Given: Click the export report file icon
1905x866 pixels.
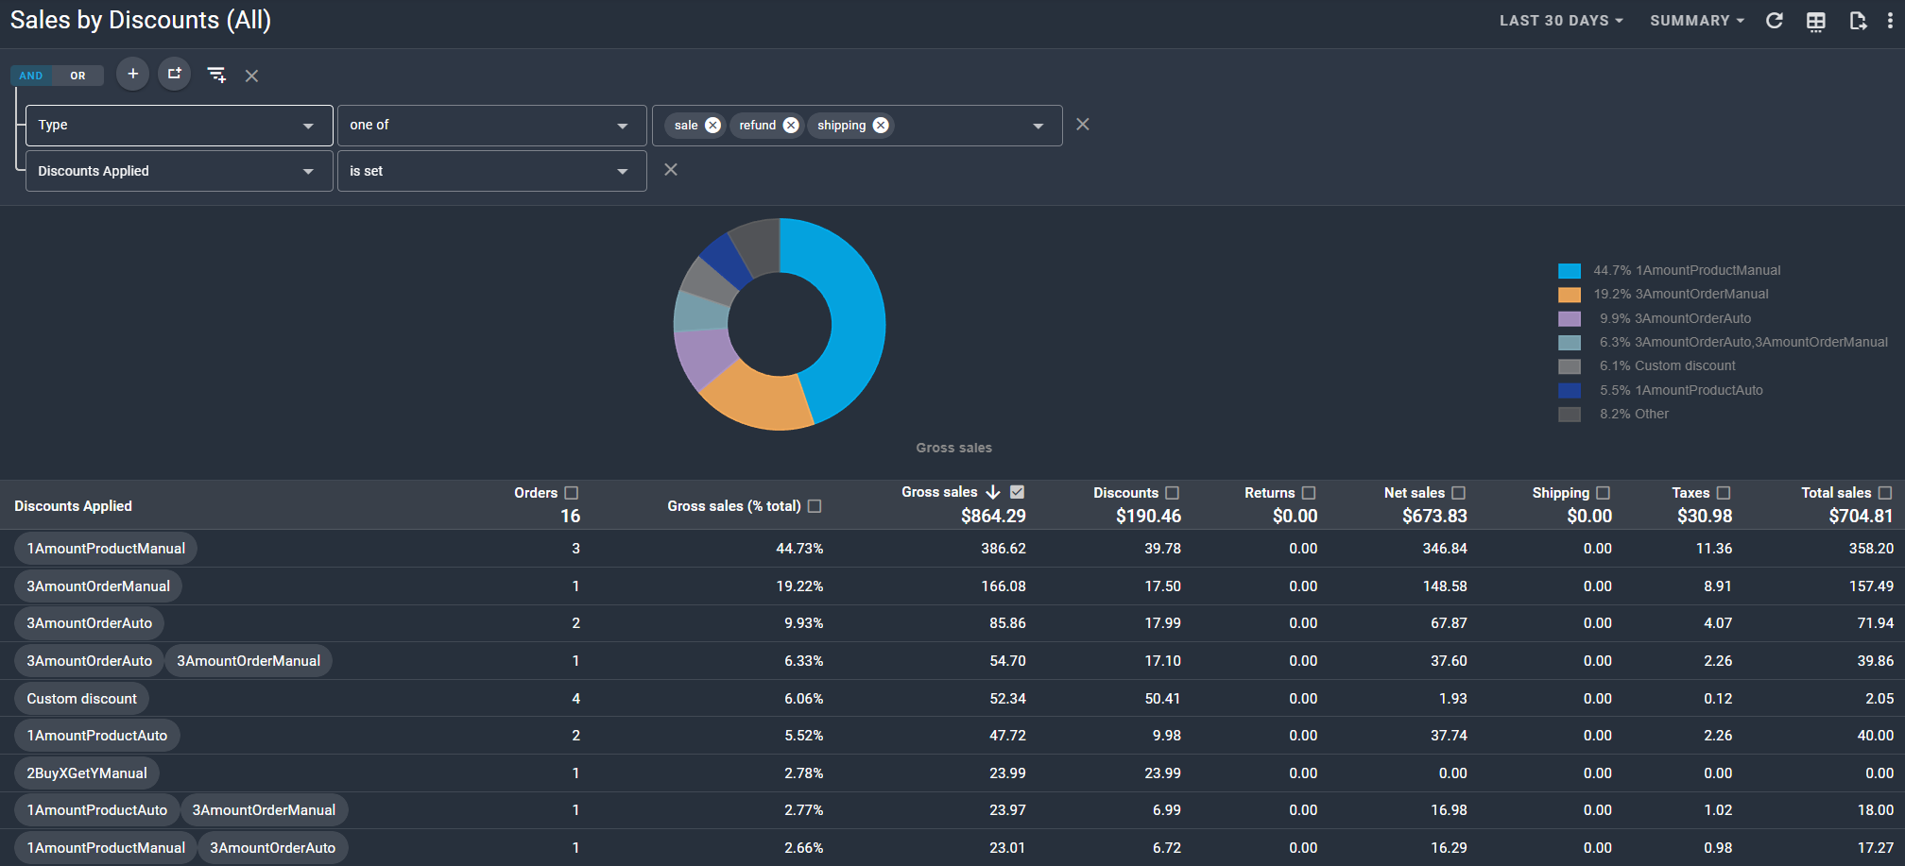Looking at the screenshot, I should [1857, 22].
